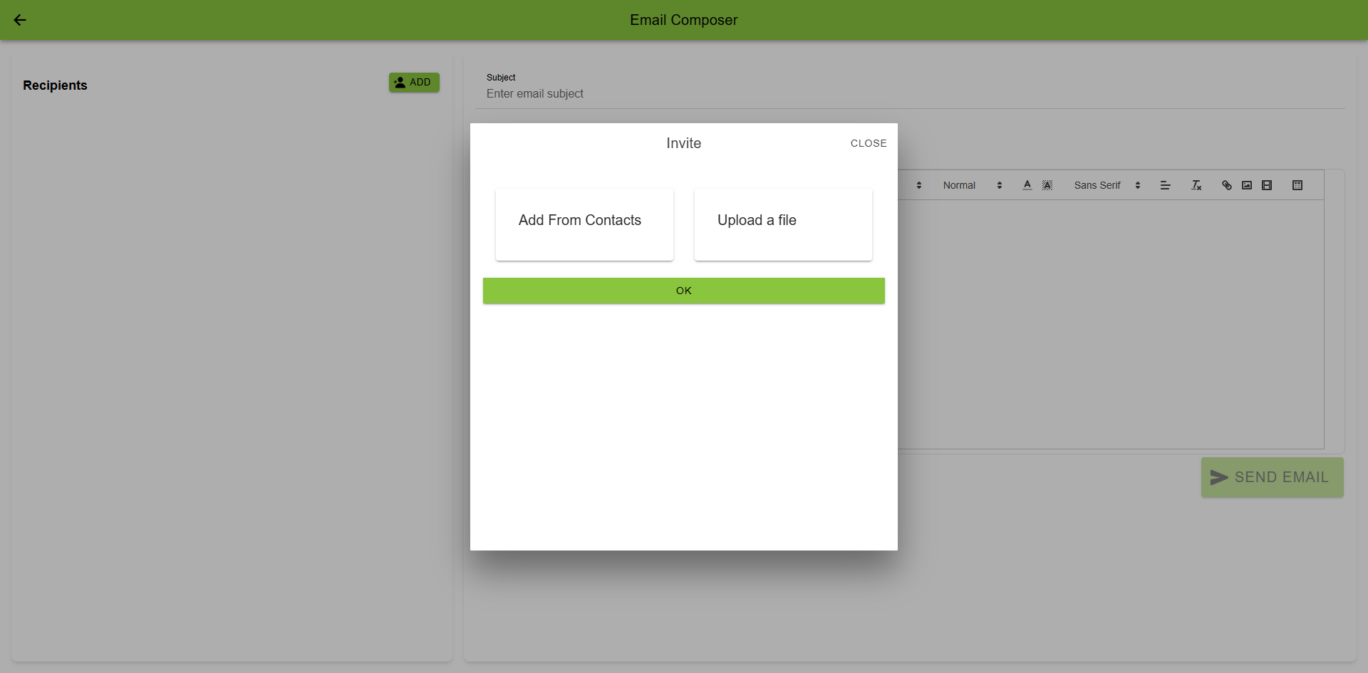The image size is (1368, 673).
Task: Clear text formatting with the Tx icon
Action: (1196, 185)
